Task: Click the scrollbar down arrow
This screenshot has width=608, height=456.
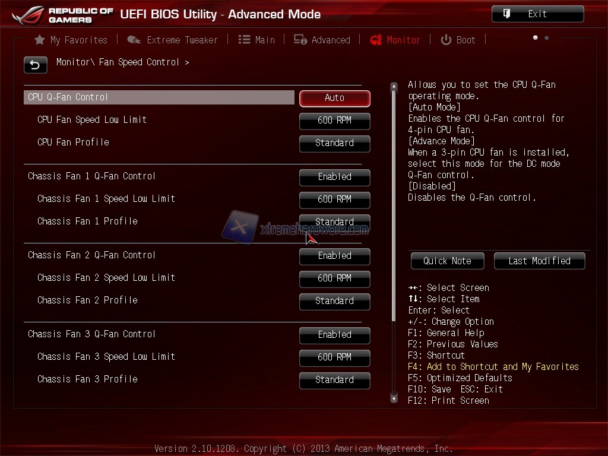Action: tap(394, 398)
